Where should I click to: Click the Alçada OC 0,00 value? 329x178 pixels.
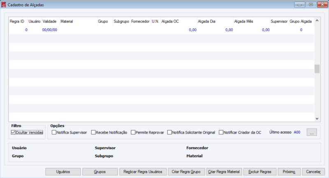[x=192, y=30]
